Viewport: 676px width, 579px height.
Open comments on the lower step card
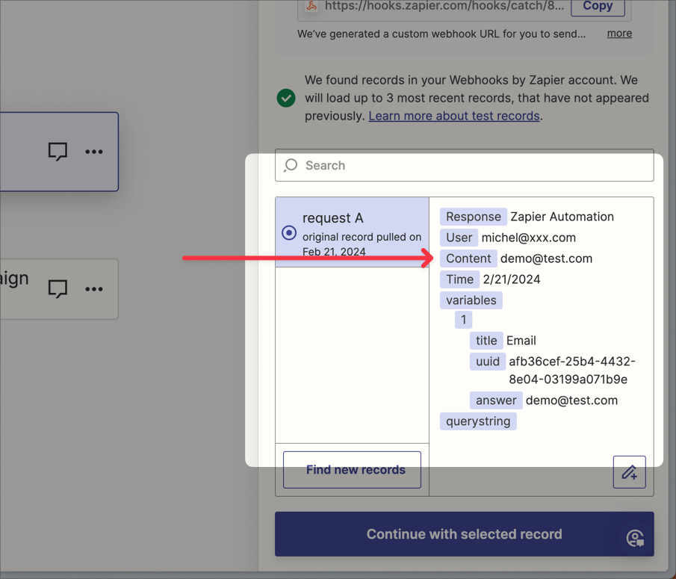58,289
